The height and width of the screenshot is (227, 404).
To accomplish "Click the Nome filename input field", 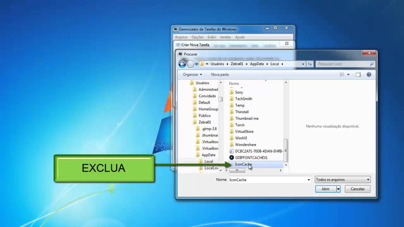I will 267,180.
